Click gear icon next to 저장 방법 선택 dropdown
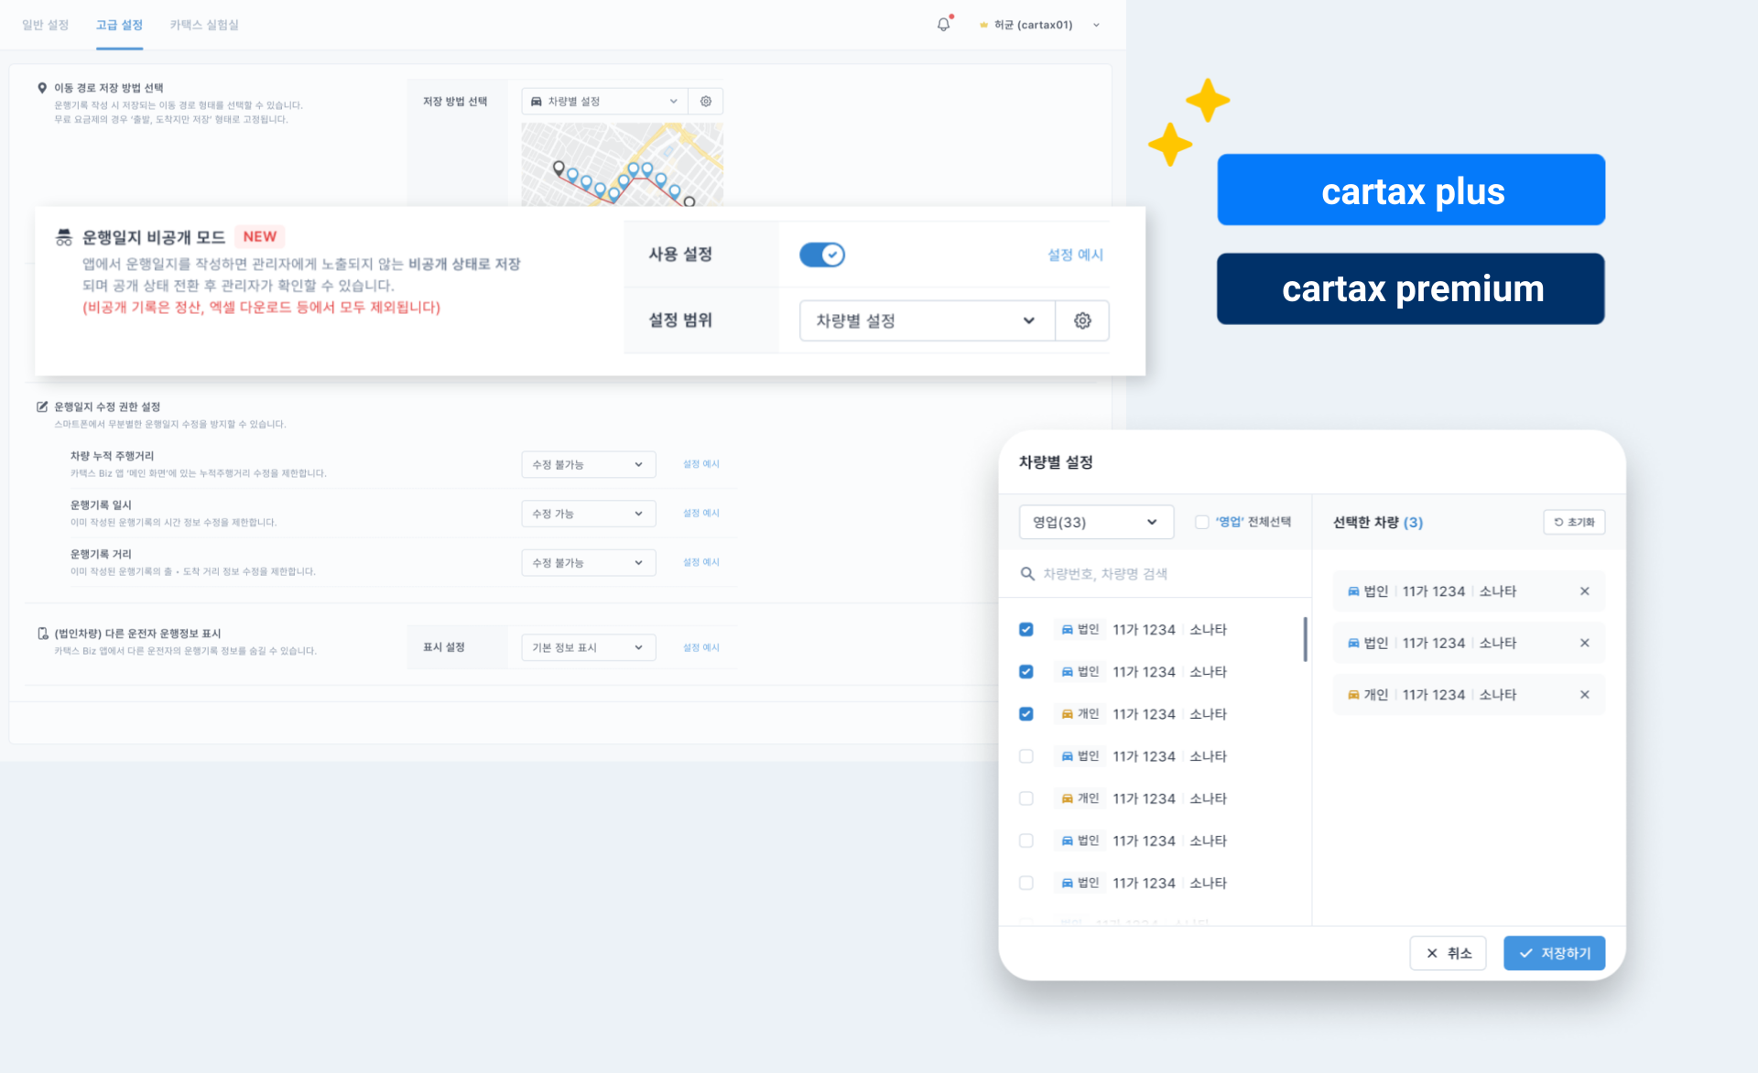Screen dimensions: 1758x1073 point(706,102)
